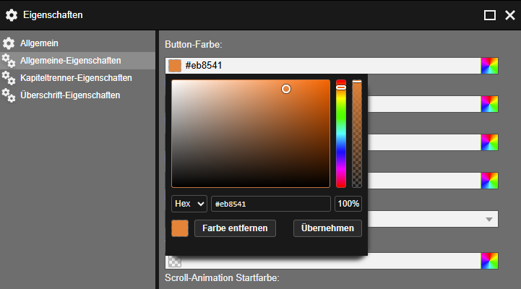Open color wheel for Button-Farbe field
Screen dimensions: 521x289
(x=489, y=66)
